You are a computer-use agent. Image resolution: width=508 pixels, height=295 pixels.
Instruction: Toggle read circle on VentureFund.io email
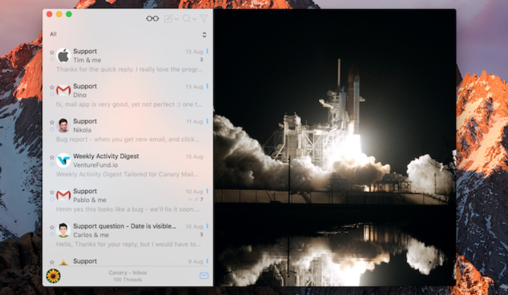point(52,164)
